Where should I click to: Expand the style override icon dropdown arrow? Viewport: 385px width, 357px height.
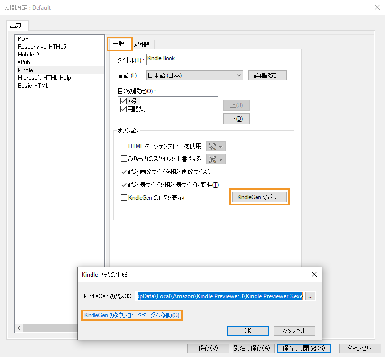click(x=221, y=159)
